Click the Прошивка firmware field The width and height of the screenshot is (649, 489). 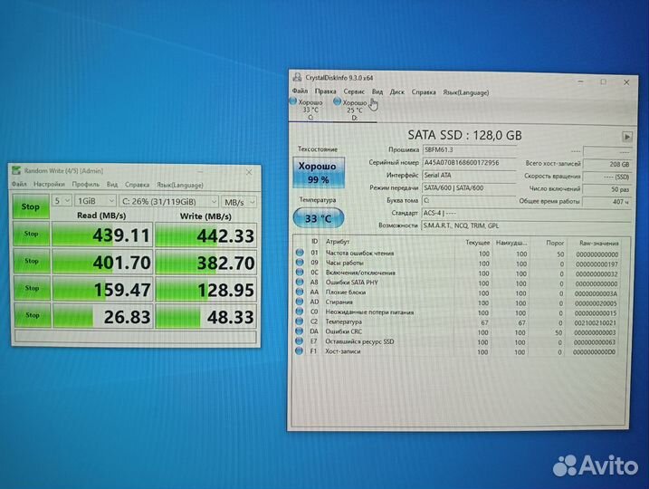coord(470,150)
